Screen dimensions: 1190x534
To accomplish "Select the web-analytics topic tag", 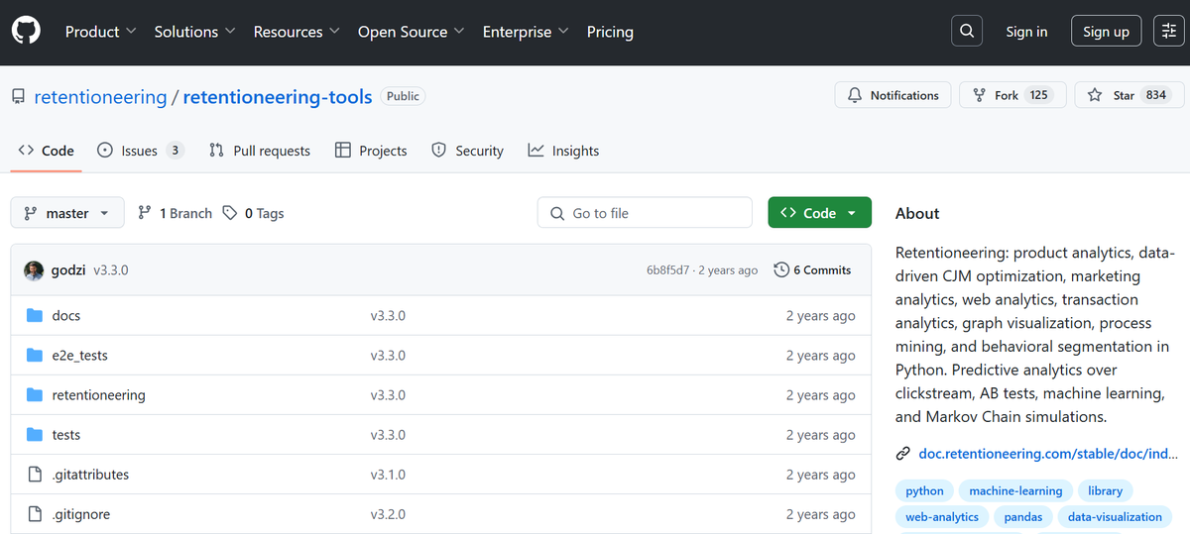I will pyautogui.click(x=942, y=516).
